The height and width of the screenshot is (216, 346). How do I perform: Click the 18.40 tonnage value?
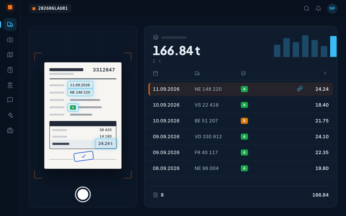(x=322, y=105)
